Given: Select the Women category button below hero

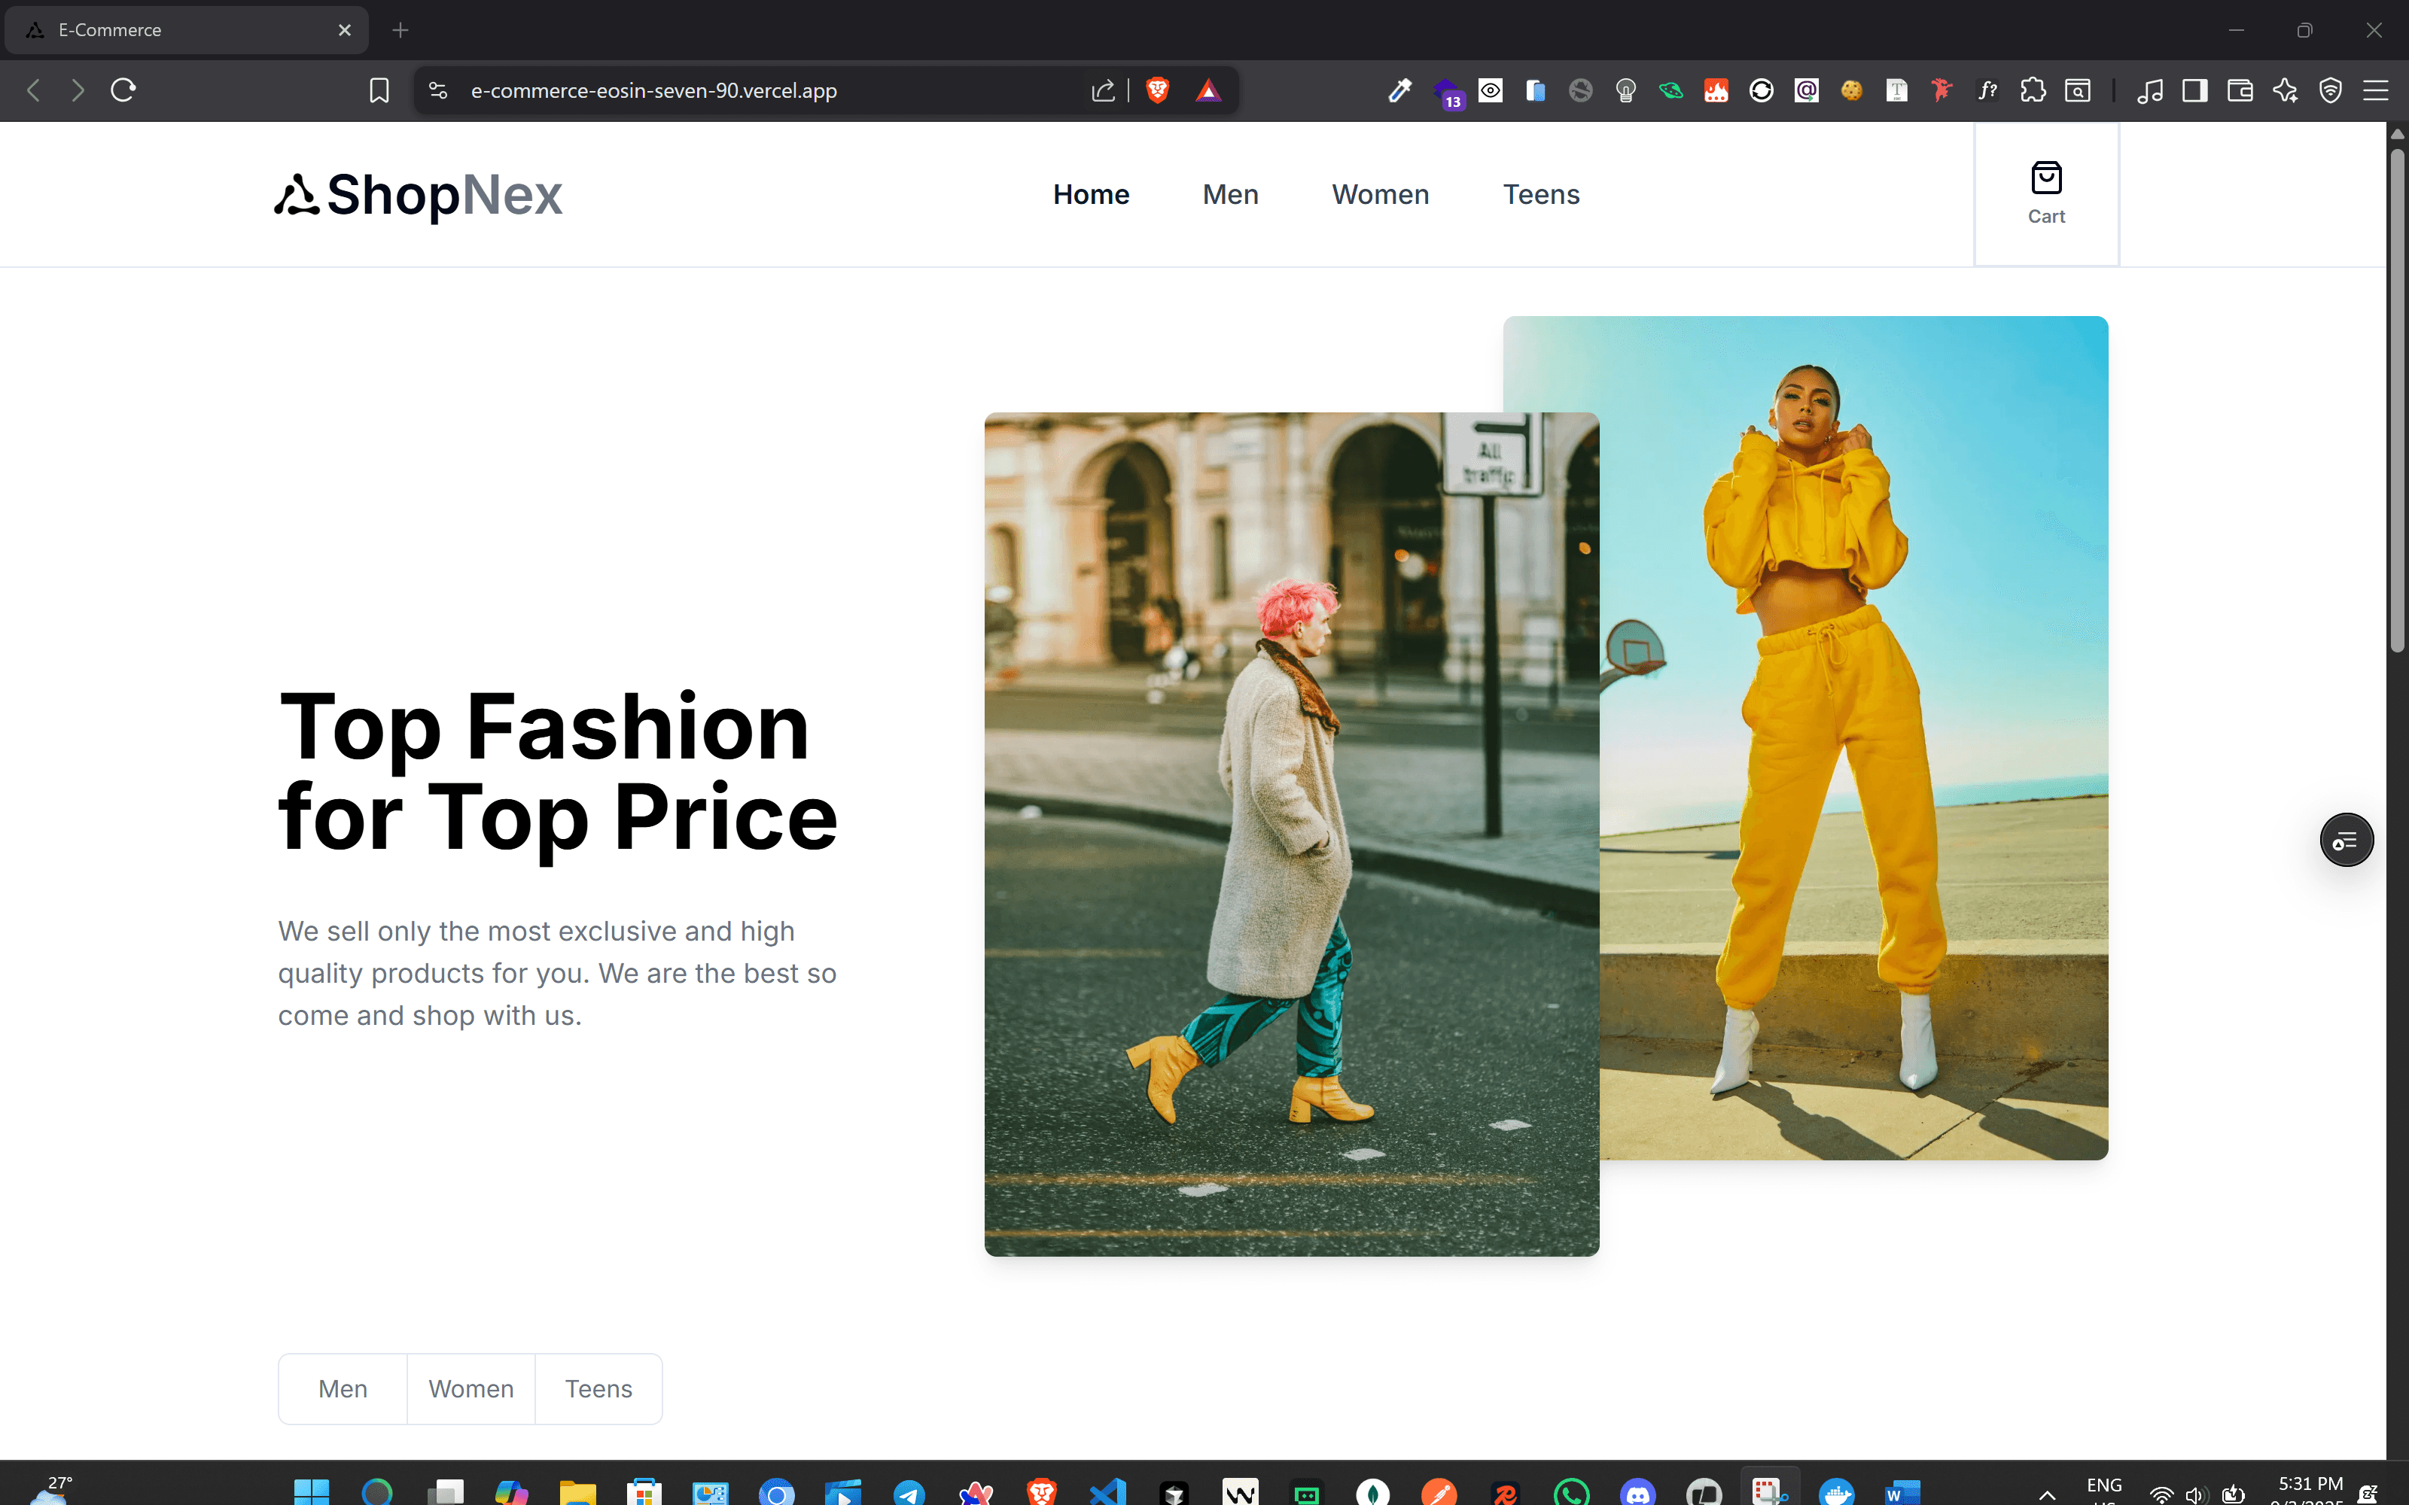Looking at the screenshot, I should point(471,1388).
